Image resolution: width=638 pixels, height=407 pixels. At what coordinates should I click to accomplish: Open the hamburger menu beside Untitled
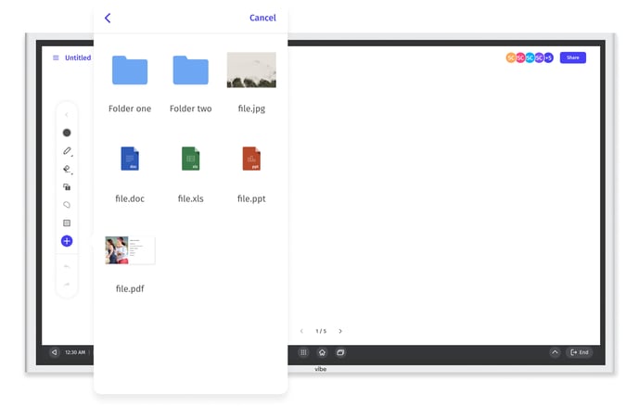click(56, 57)
